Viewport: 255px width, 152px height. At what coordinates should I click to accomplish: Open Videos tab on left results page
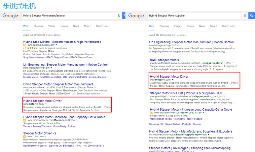[52, 26]
